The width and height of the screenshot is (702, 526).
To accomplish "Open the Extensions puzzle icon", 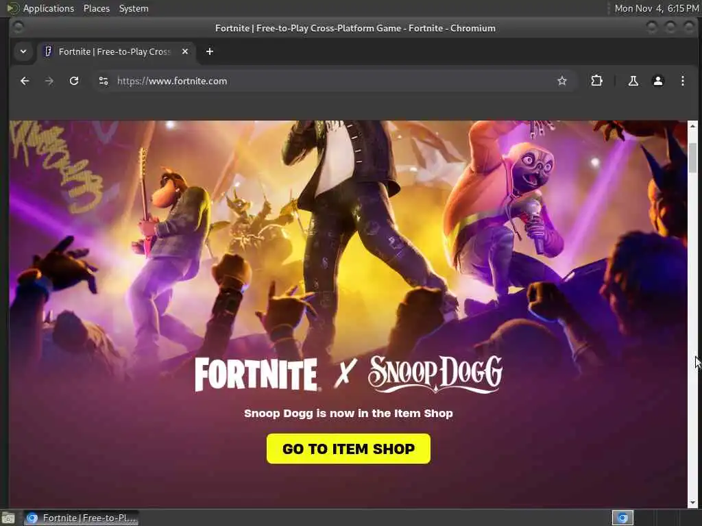I will pos(597,81).
